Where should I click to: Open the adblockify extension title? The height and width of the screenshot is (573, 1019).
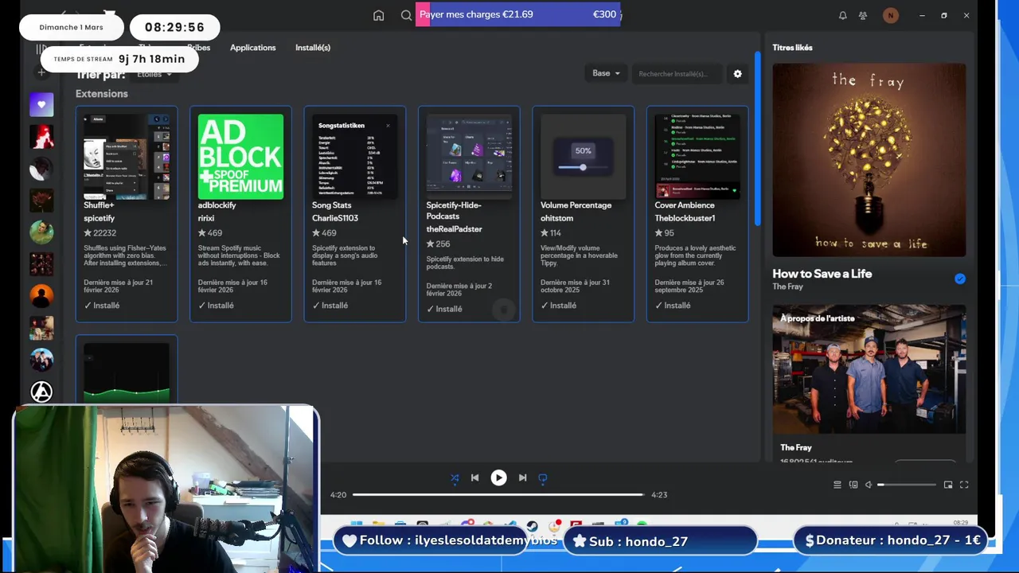pyautogui.click(x=217, y=205)
